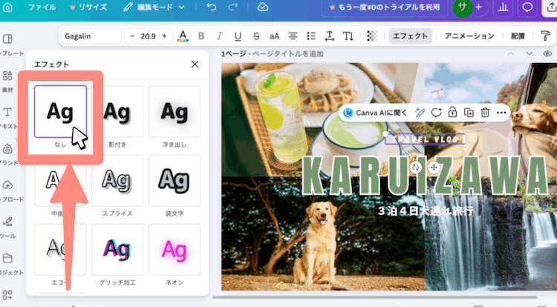Edit font size value 20.9
The image size is (557, 307).
point(148,36)
